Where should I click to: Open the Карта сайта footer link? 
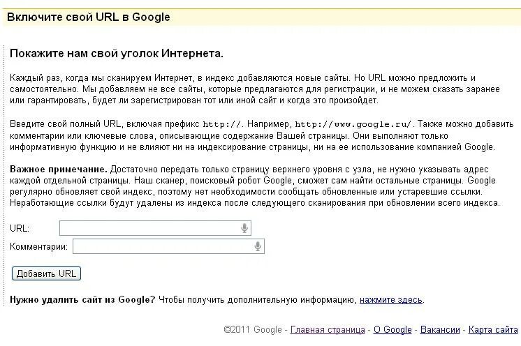pyautogui.click(x=493, y=330)
